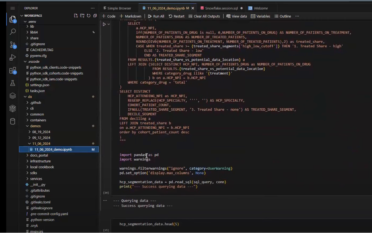372x233 pixels.
Task: Switch to the Snowflake.session.sql tab
Action: click(x=221, y=8)
